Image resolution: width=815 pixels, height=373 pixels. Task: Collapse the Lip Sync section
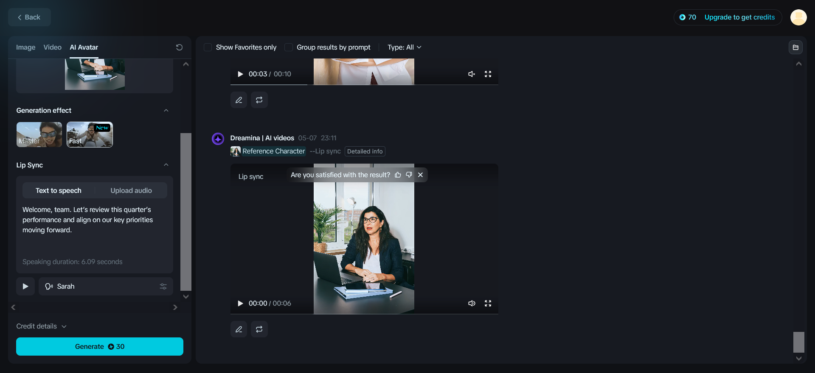coord(166,165)
